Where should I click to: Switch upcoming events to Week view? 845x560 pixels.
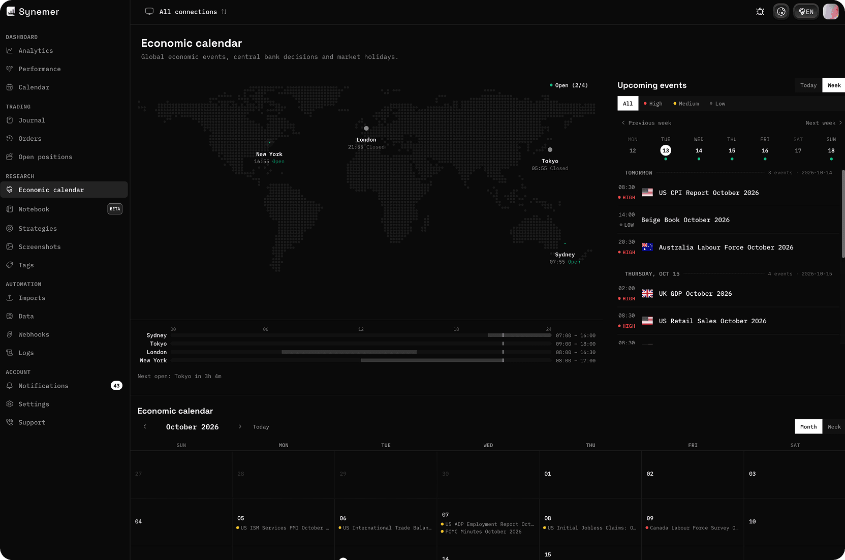coord(834,85)
